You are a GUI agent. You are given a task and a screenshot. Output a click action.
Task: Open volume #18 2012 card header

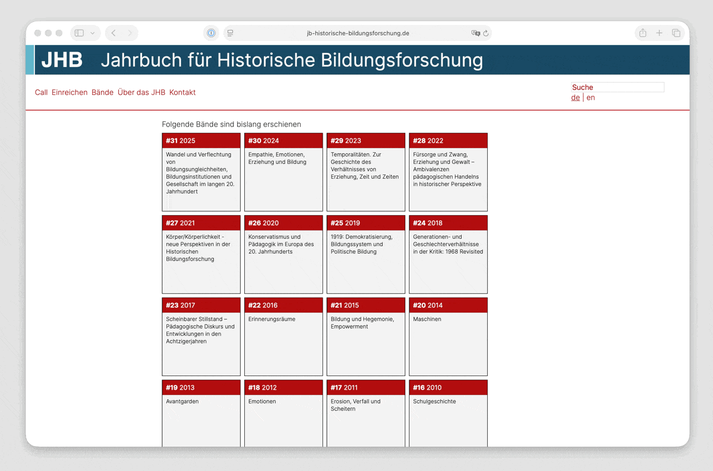pyautogui.click(x=283, y=388)
